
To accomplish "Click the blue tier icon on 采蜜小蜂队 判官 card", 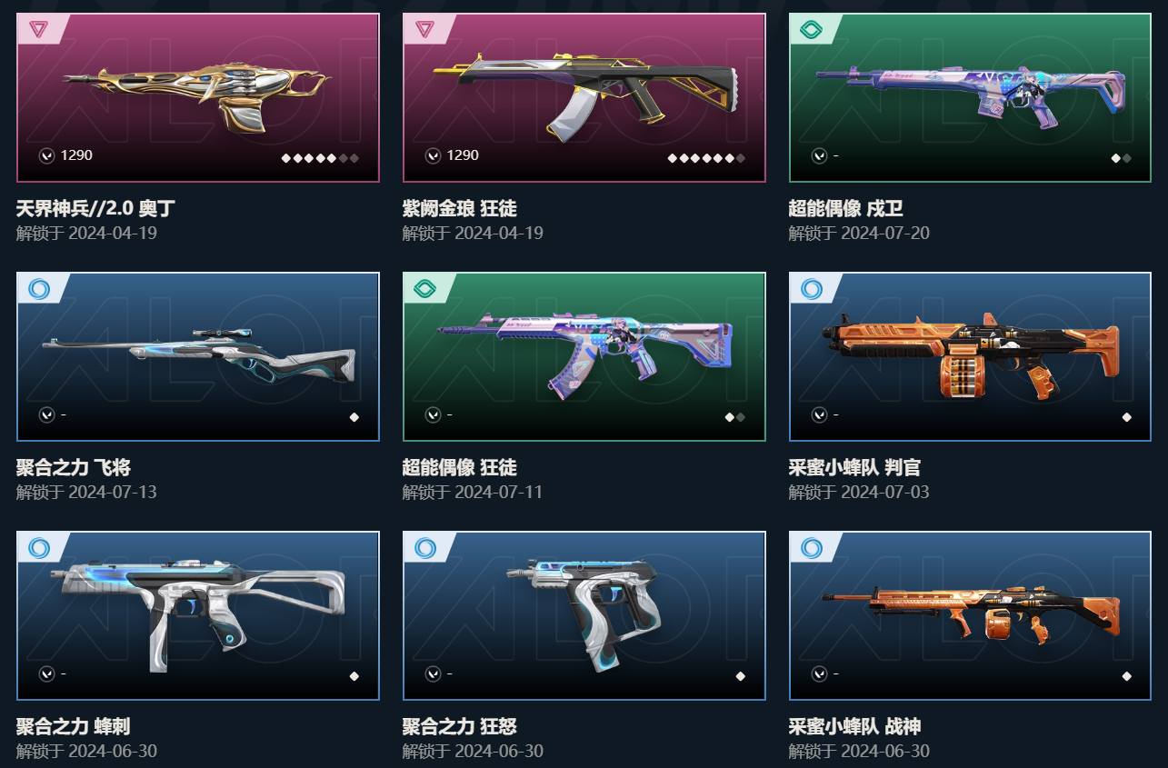I will [811, 289].
